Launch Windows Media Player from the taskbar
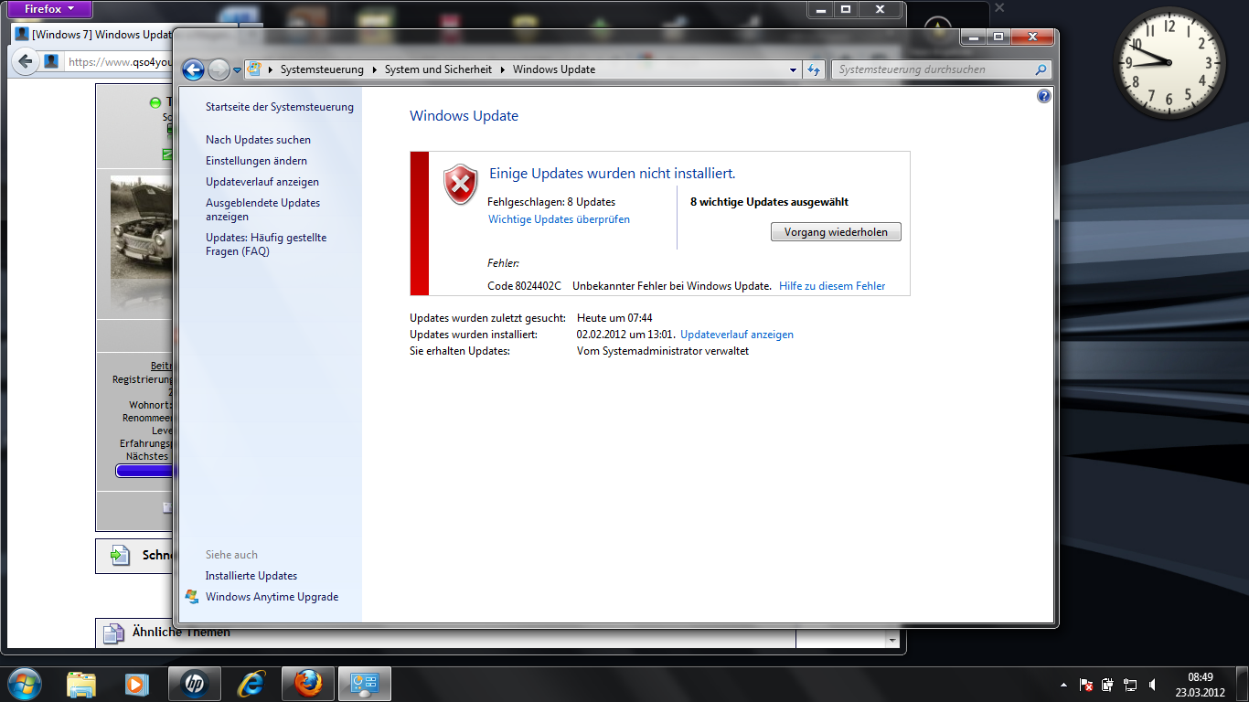The width and height of the screenshot is (1249, 702). click(x=136, y=684)
